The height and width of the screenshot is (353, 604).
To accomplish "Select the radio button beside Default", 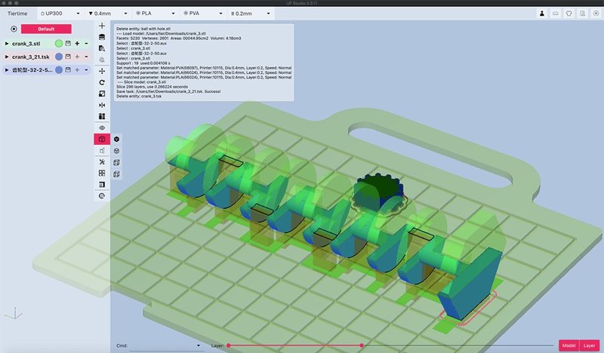I will pos(14,29).
